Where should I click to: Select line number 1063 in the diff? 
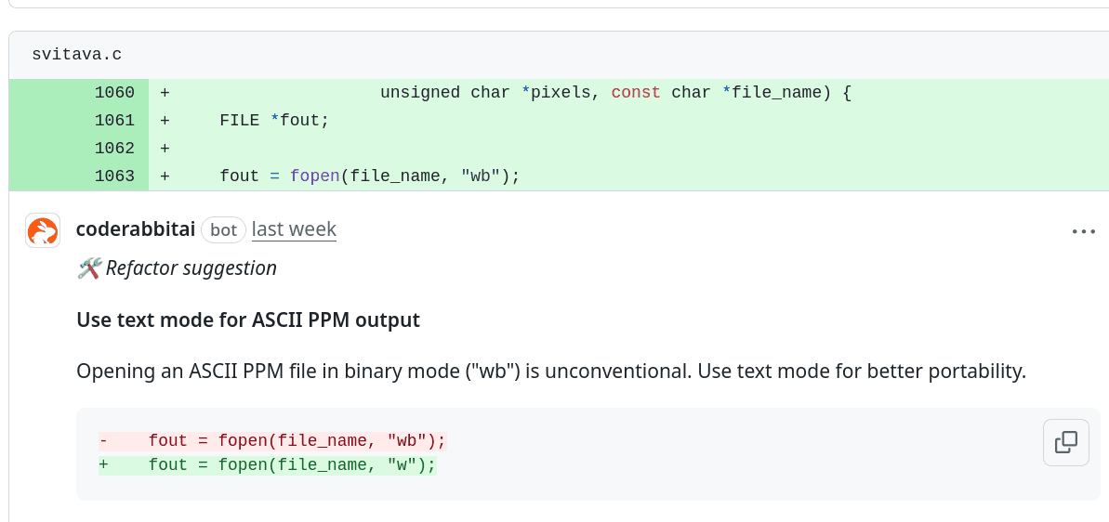(114, 176)
